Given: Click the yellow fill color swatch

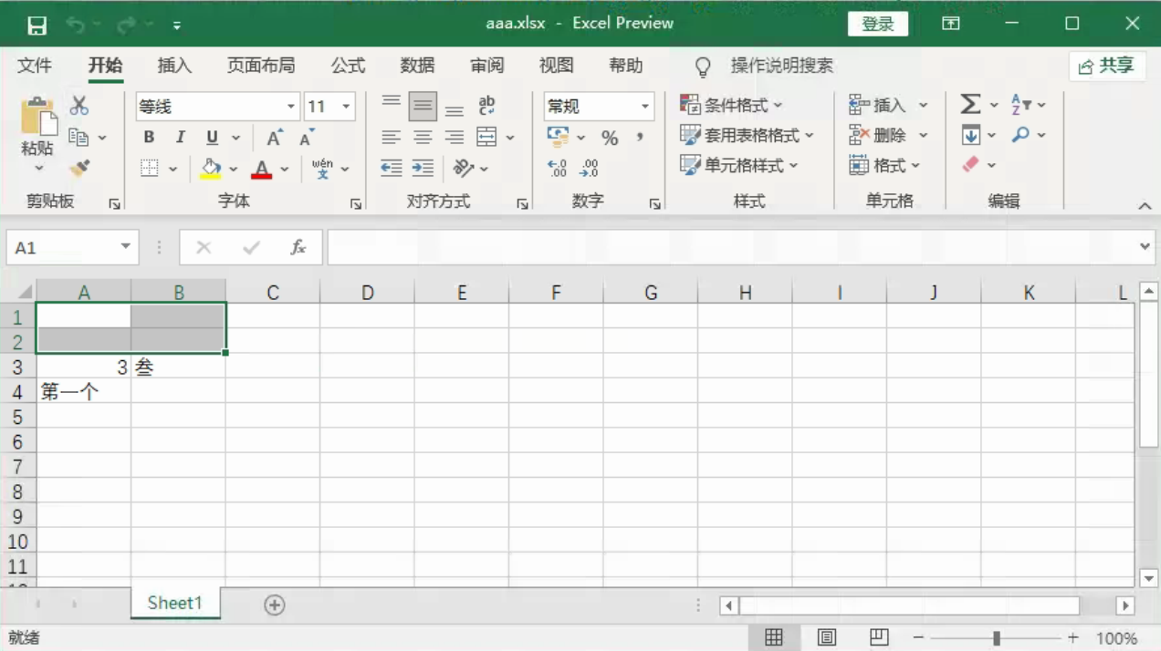Looking at the screenshot, I should click(211, 169).
